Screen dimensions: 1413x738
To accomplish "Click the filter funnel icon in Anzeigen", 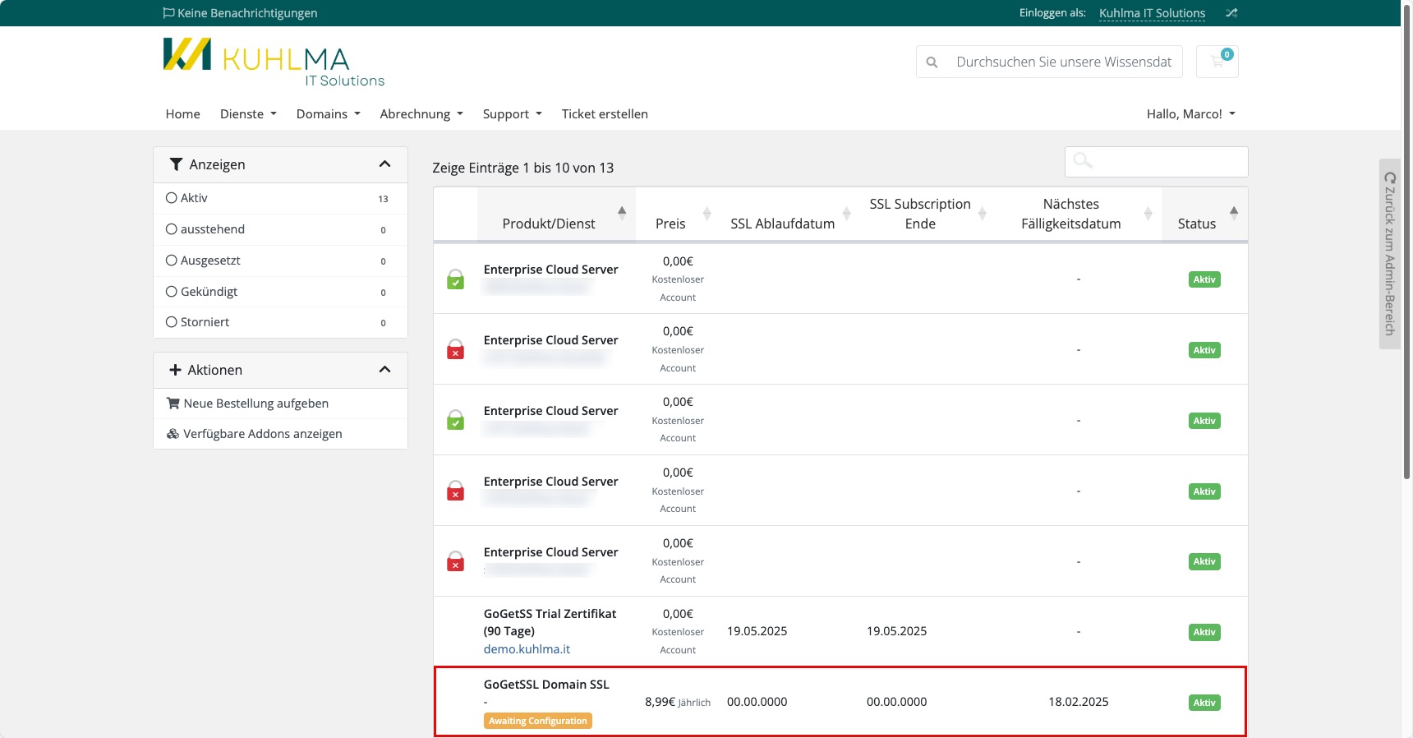I will pos(176,164).
